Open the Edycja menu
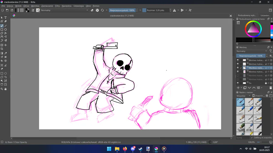The image size is (273, 153). (x=10, y=6)
